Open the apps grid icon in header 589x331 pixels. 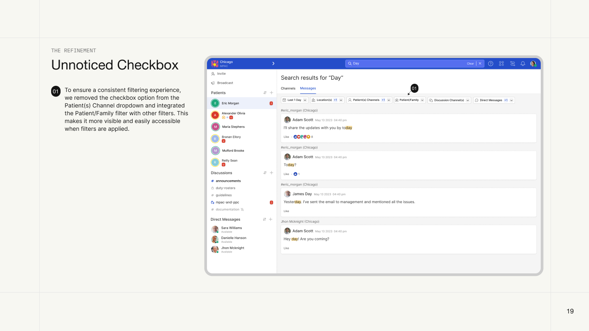(501, 64)
